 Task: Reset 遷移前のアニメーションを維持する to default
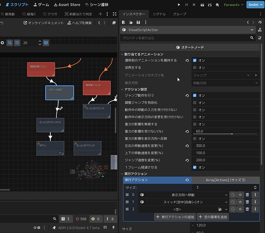[187, 61]
